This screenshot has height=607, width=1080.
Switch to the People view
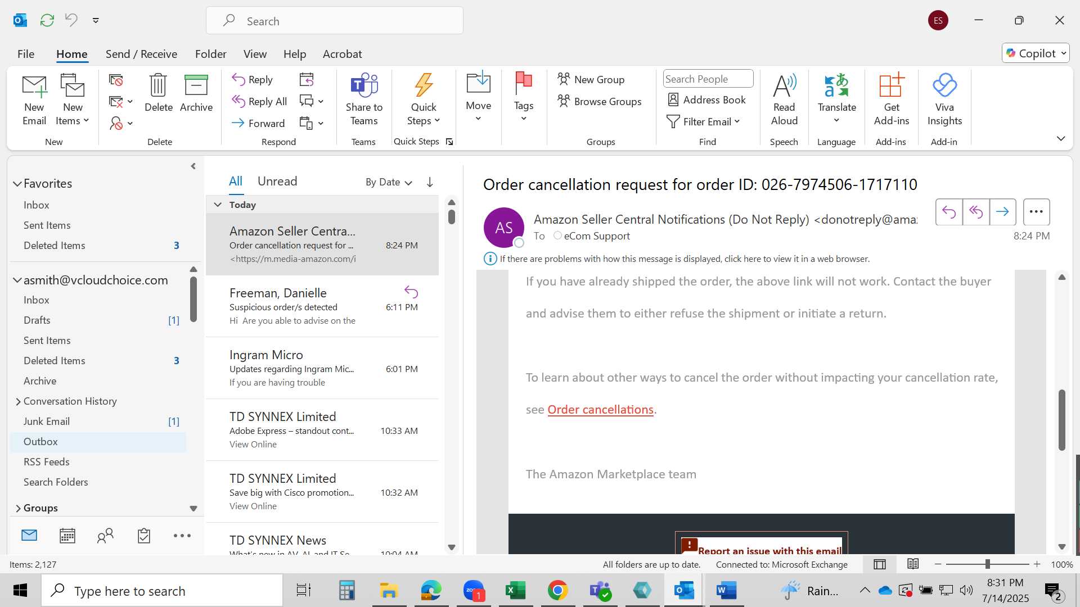pos(105,536)
